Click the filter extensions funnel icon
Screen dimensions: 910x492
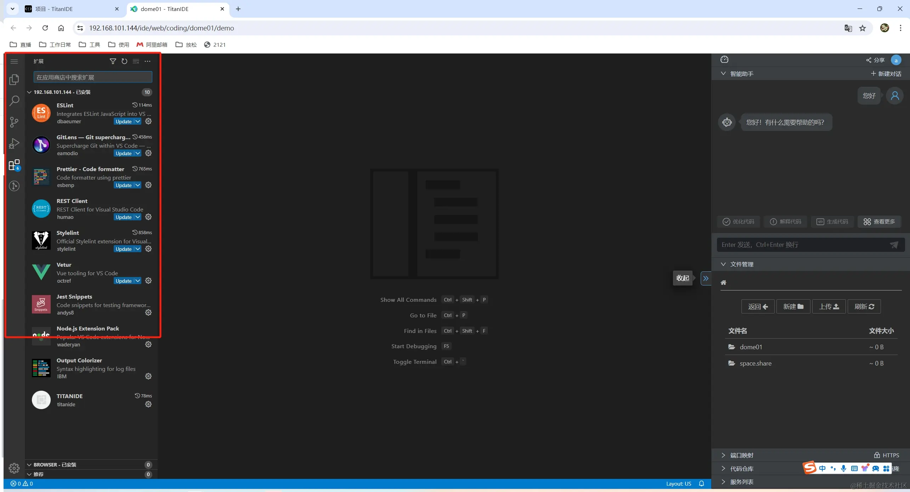(113, 61)
